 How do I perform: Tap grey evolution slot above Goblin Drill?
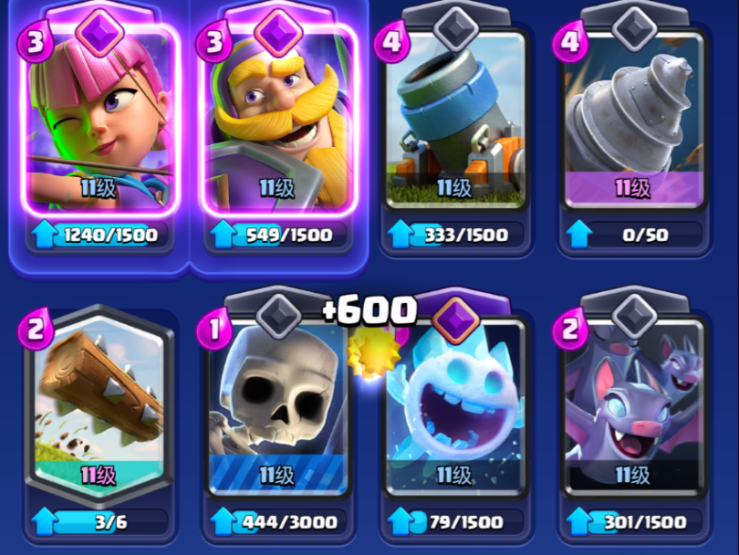click(634, 29)
